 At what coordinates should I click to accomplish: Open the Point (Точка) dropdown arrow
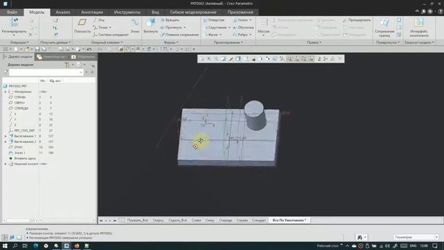(x=110, y=28)
